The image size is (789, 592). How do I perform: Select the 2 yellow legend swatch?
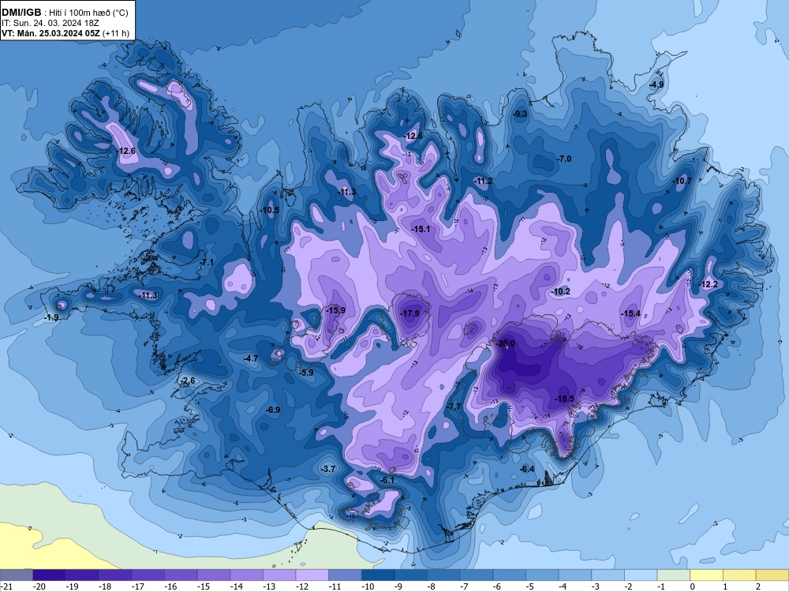(x=772, y=575)
